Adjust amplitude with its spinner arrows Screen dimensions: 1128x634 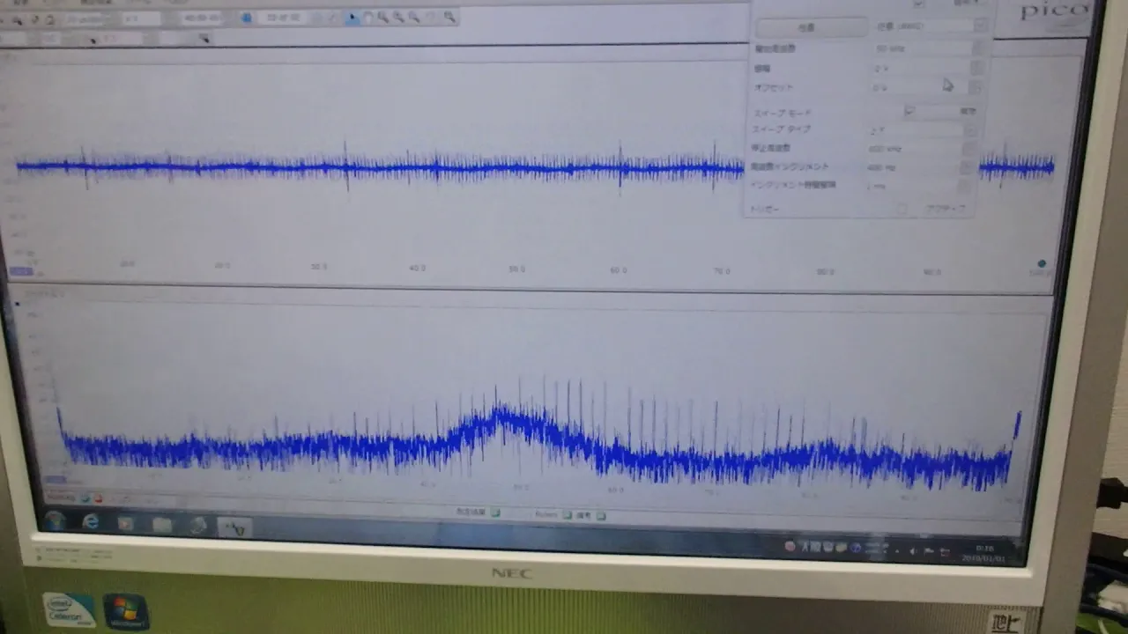point(978,67)
